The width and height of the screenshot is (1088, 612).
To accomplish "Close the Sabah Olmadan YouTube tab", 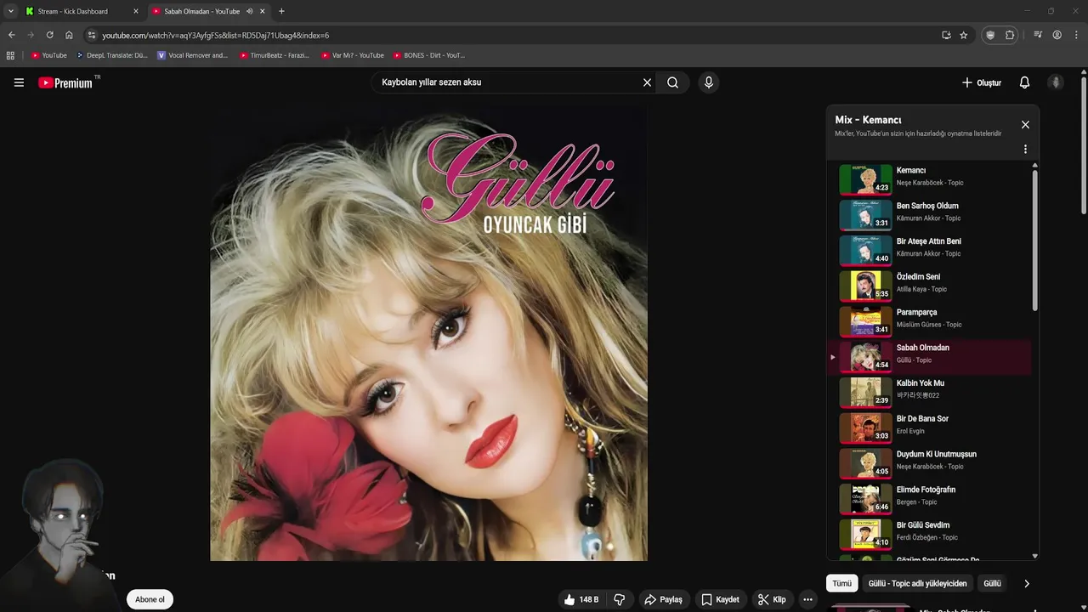I will pos(262,11).
